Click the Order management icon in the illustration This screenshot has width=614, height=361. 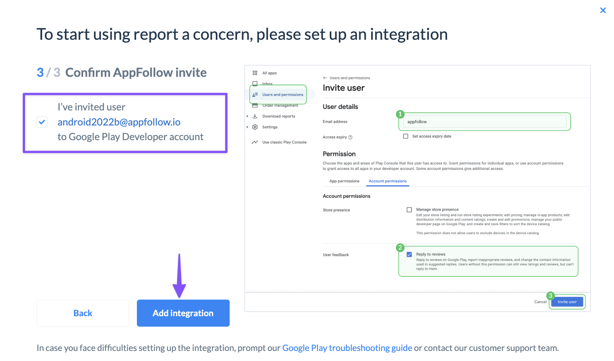(x=255, y=105)
